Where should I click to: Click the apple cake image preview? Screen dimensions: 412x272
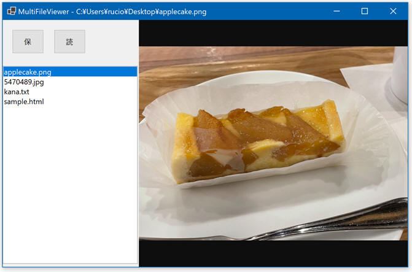(273, 143)
